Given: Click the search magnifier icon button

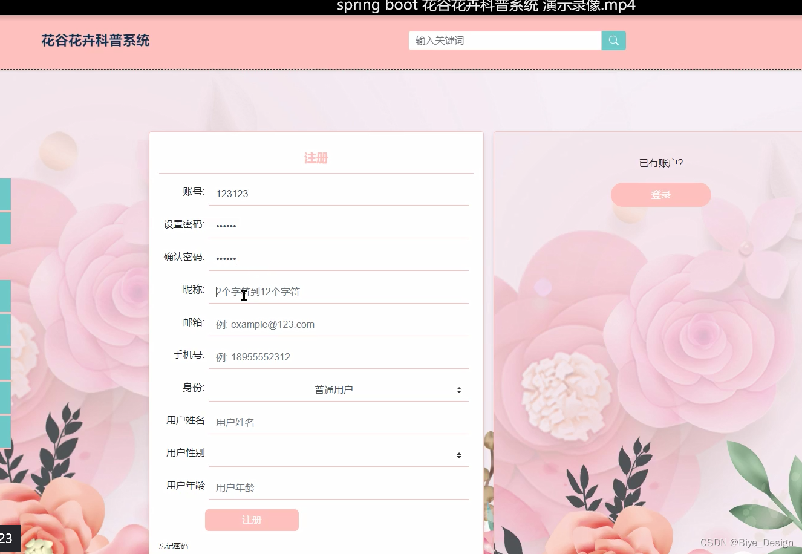Looking at the screenshot, I should [x=613, y=41].
